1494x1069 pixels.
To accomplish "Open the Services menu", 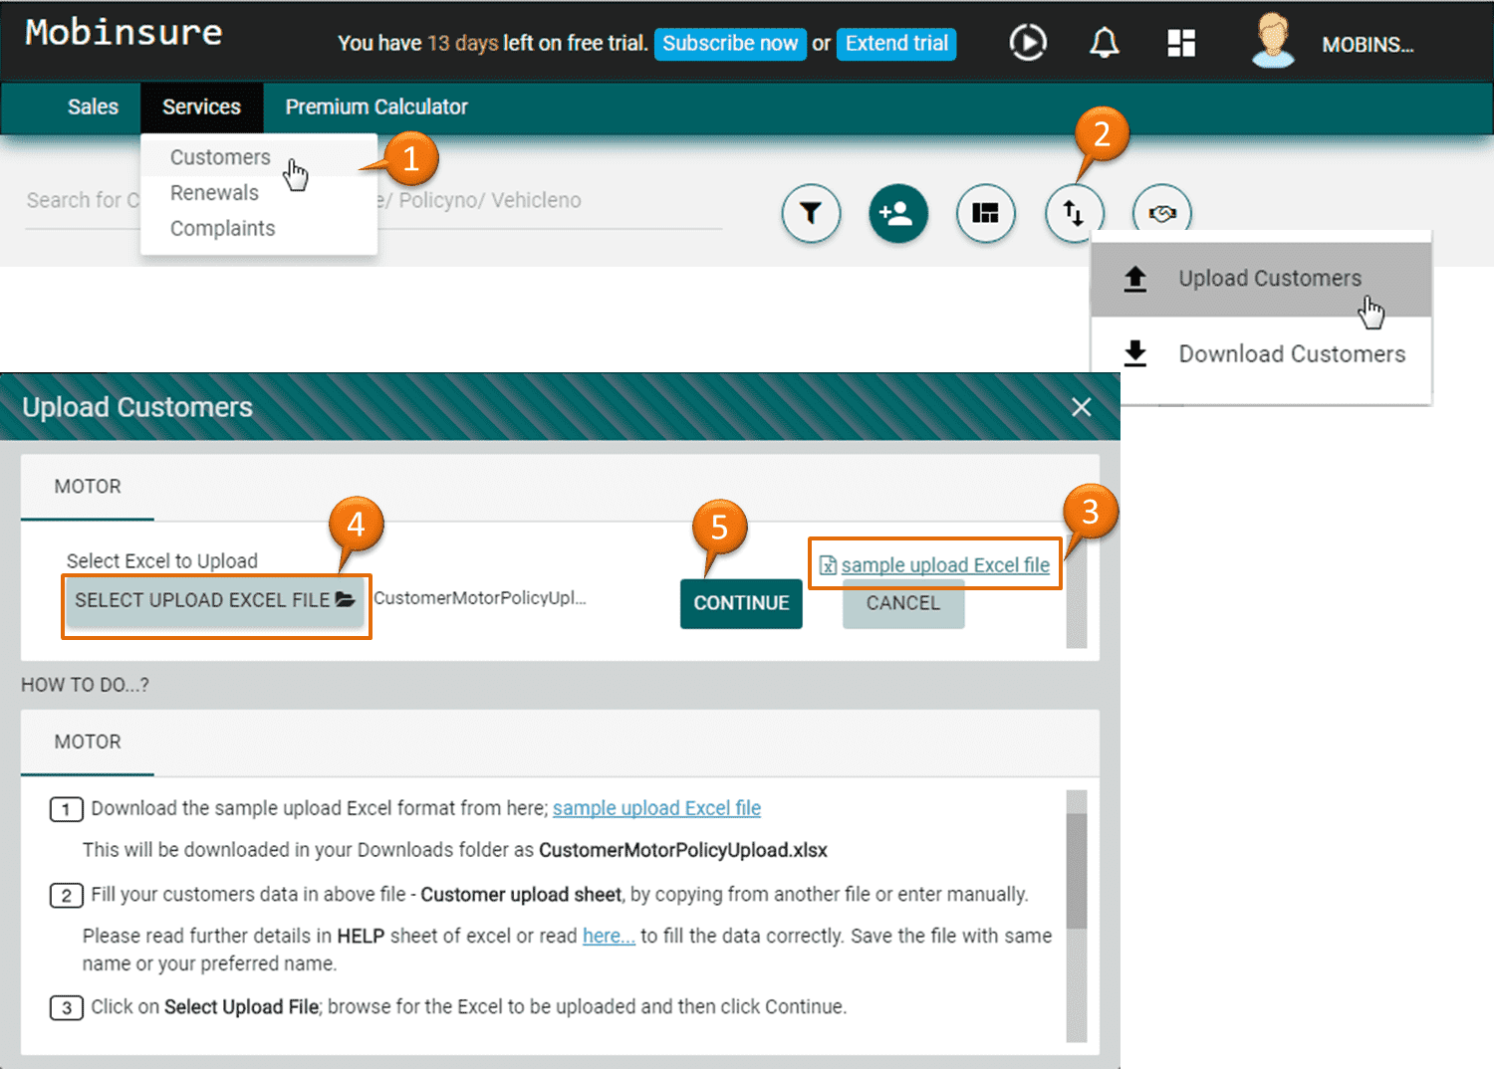I will click(x=201, y=107).
